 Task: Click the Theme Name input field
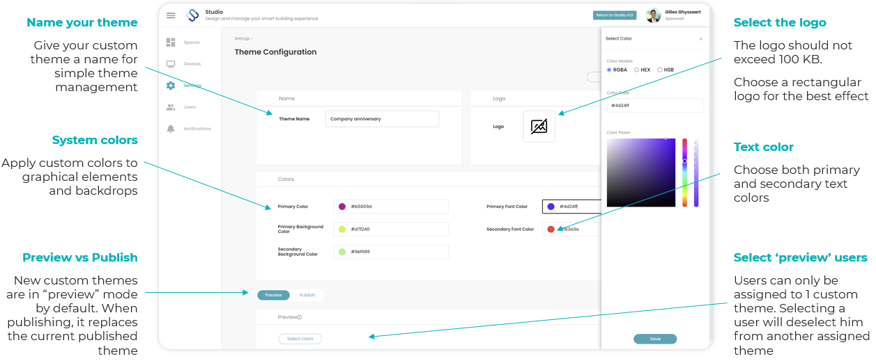(x=383, y=119)
